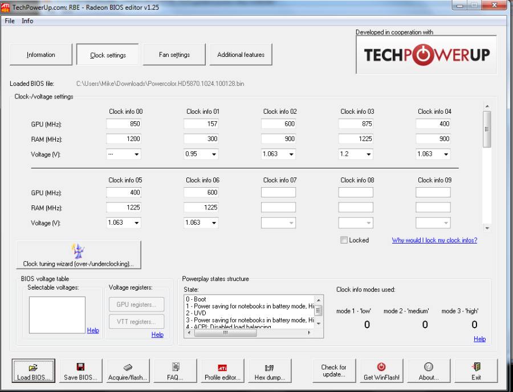The width and height of the screenshot is (513, 392).
Task: Click scroll-up arrow of clock settings panel
Action: point(487,106)
